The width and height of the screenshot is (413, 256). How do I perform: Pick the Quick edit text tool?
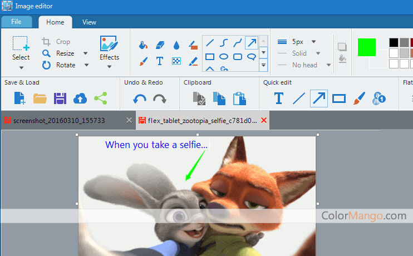point(279,99)
